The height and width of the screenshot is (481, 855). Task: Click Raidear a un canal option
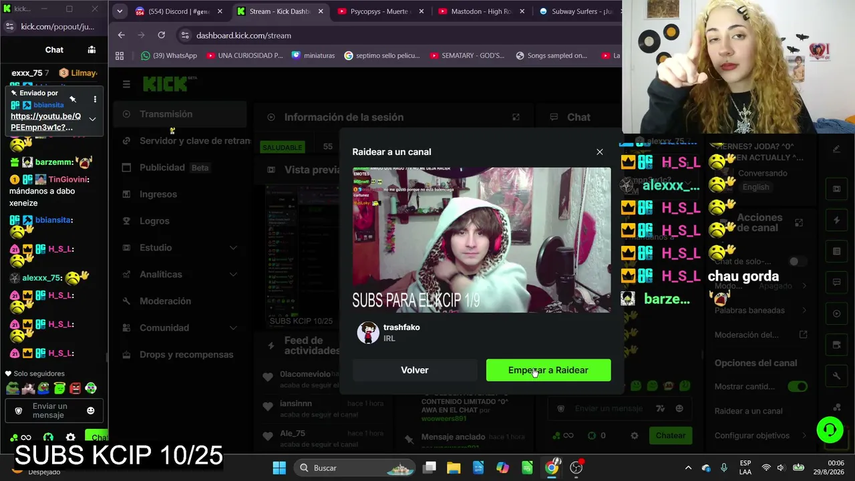coord(748,411)
